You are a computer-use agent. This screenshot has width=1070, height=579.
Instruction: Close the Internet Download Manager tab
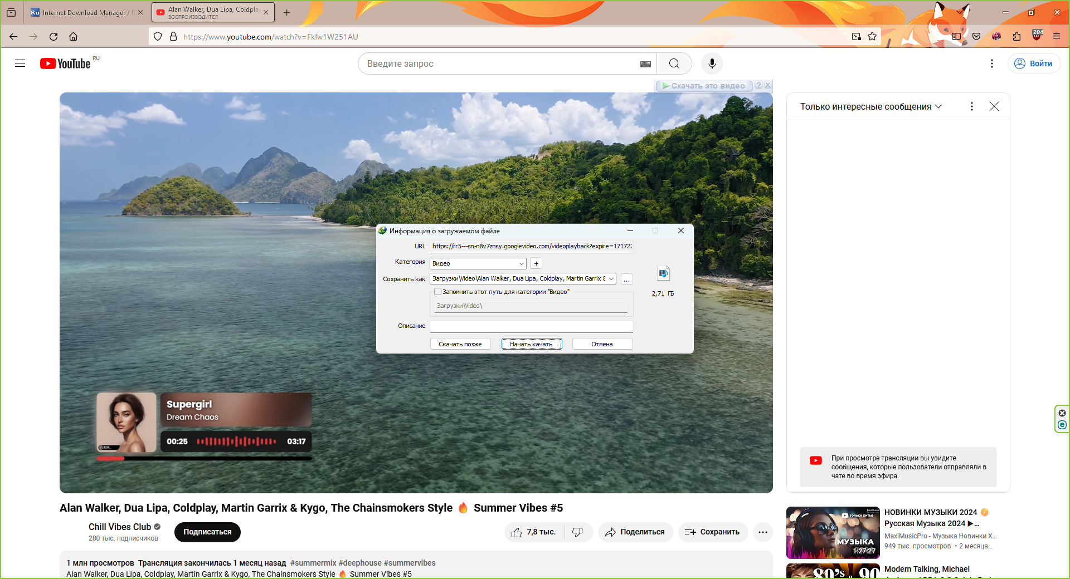140,12
